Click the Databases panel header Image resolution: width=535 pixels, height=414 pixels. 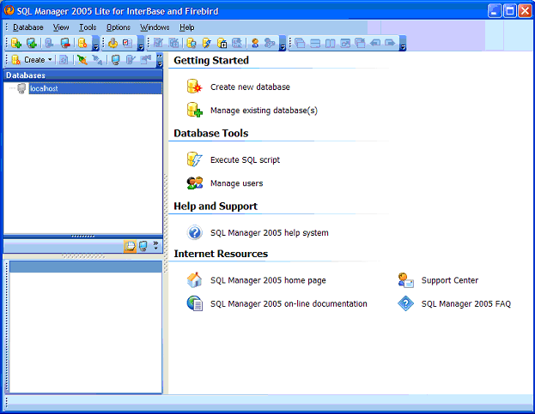(x=83, y=75)
